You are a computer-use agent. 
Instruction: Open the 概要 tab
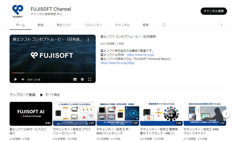[146, 25]
